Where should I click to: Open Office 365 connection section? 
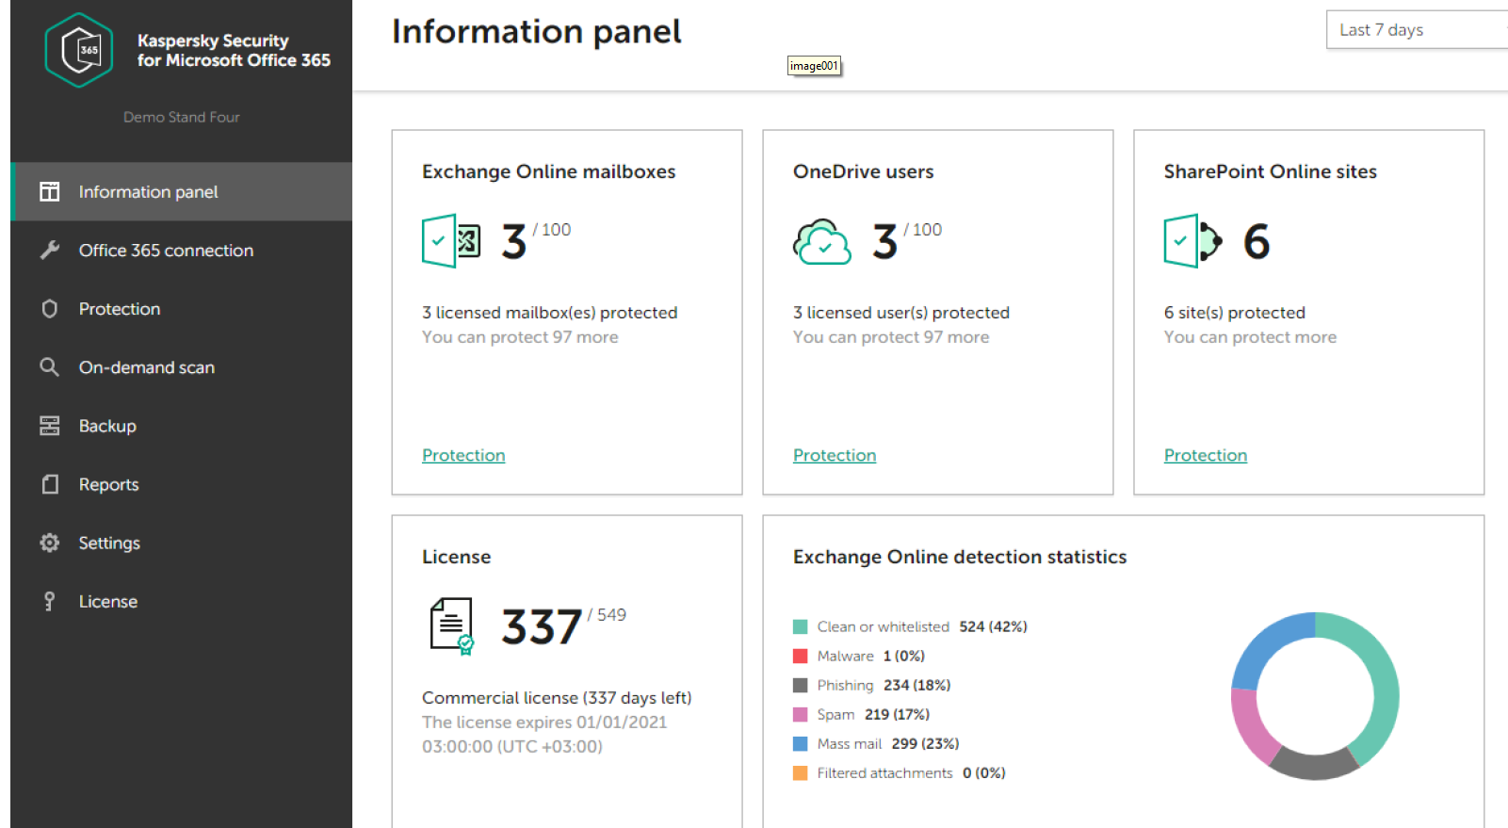click(182, 251)
